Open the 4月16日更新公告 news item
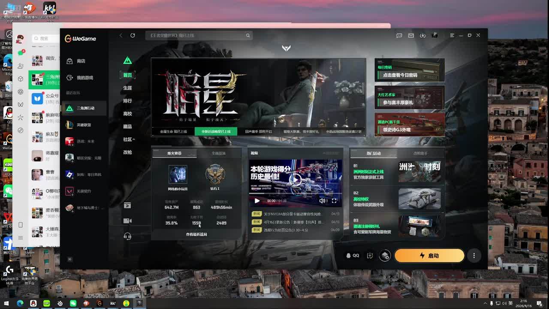 pos(296,222)
